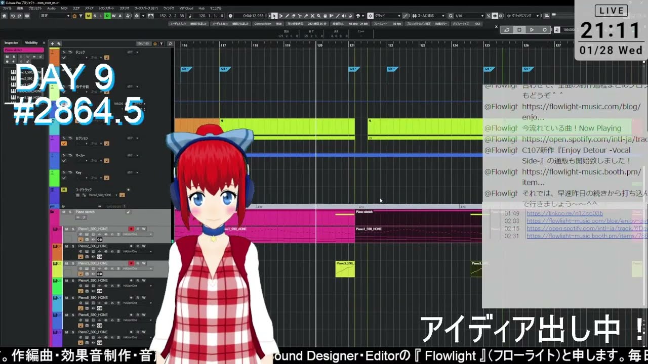The width and height of the screenshot is (648, 364).
Task: Switch to the Visibility tab
Action: (31, 43)
